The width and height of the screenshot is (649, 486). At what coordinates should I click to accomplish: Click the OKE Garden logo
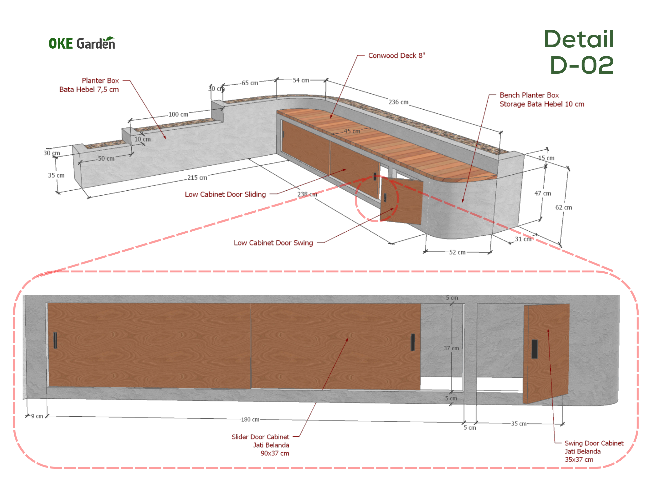click(x=82, y=43)
